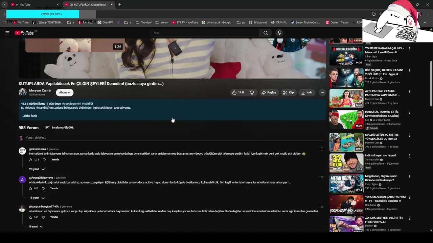This screenshot has height=243, width=433.
Task: Switch to the '(4) YouTube' browser tab
Action: point(34,5)
